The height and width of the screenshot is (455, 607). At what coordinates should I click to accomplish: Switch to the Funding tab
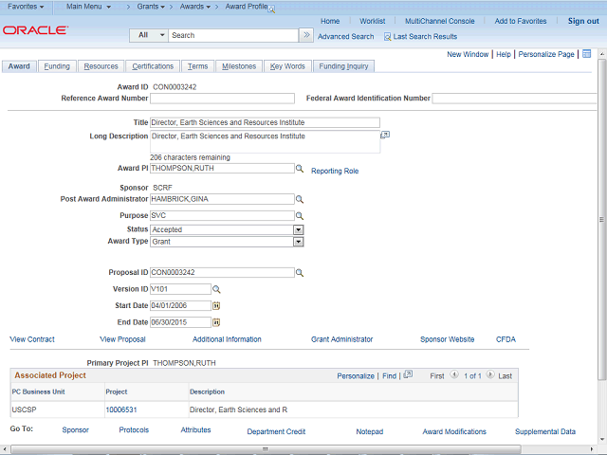pyautogui.click(x=57, y=66)
